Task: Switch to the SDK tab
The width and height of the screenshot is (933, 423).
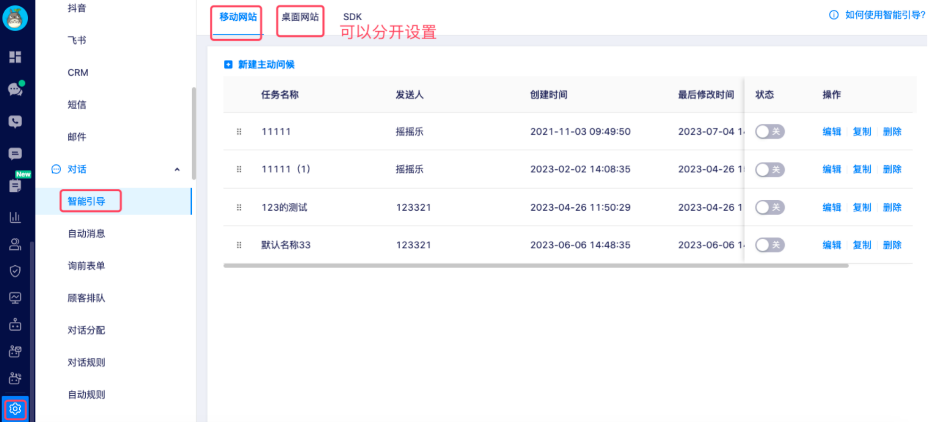Action: click(x=352, y=17)
